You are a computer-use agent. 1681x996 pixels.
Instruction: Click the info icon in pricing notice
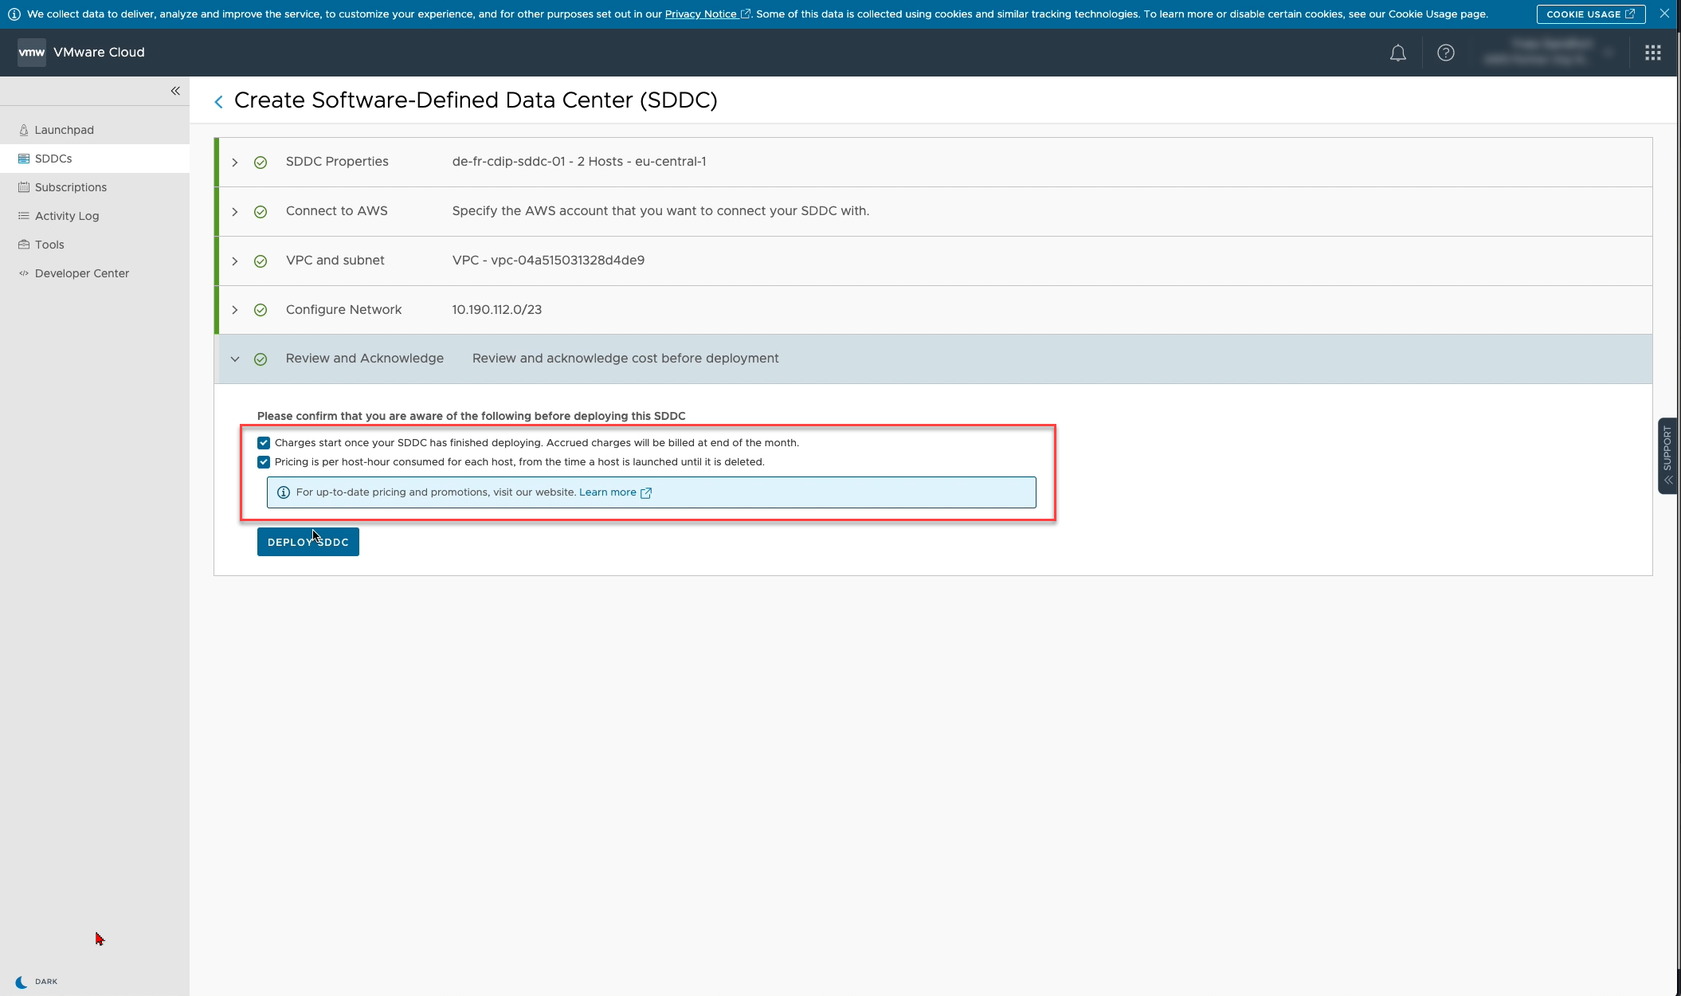(283, 492)
